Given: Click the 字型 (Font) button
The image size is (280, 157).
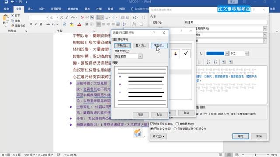Looking at the screenshot, I should point(159,45).
